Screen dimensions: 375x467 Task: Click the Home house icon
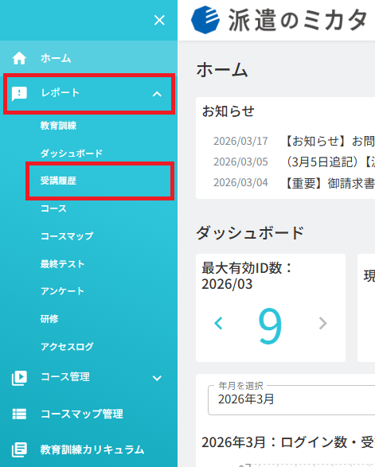(19, 58)
